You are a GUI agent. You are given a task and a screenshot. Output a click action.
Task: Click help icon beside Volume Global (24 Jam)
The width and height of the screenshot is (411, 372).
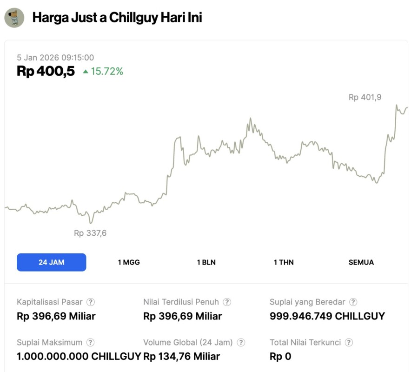coord(241,343)
